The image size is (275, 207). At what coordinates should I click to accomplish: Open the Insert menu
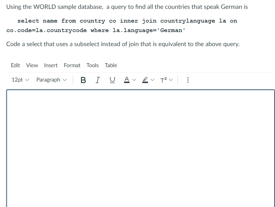[x=51, y=65]
